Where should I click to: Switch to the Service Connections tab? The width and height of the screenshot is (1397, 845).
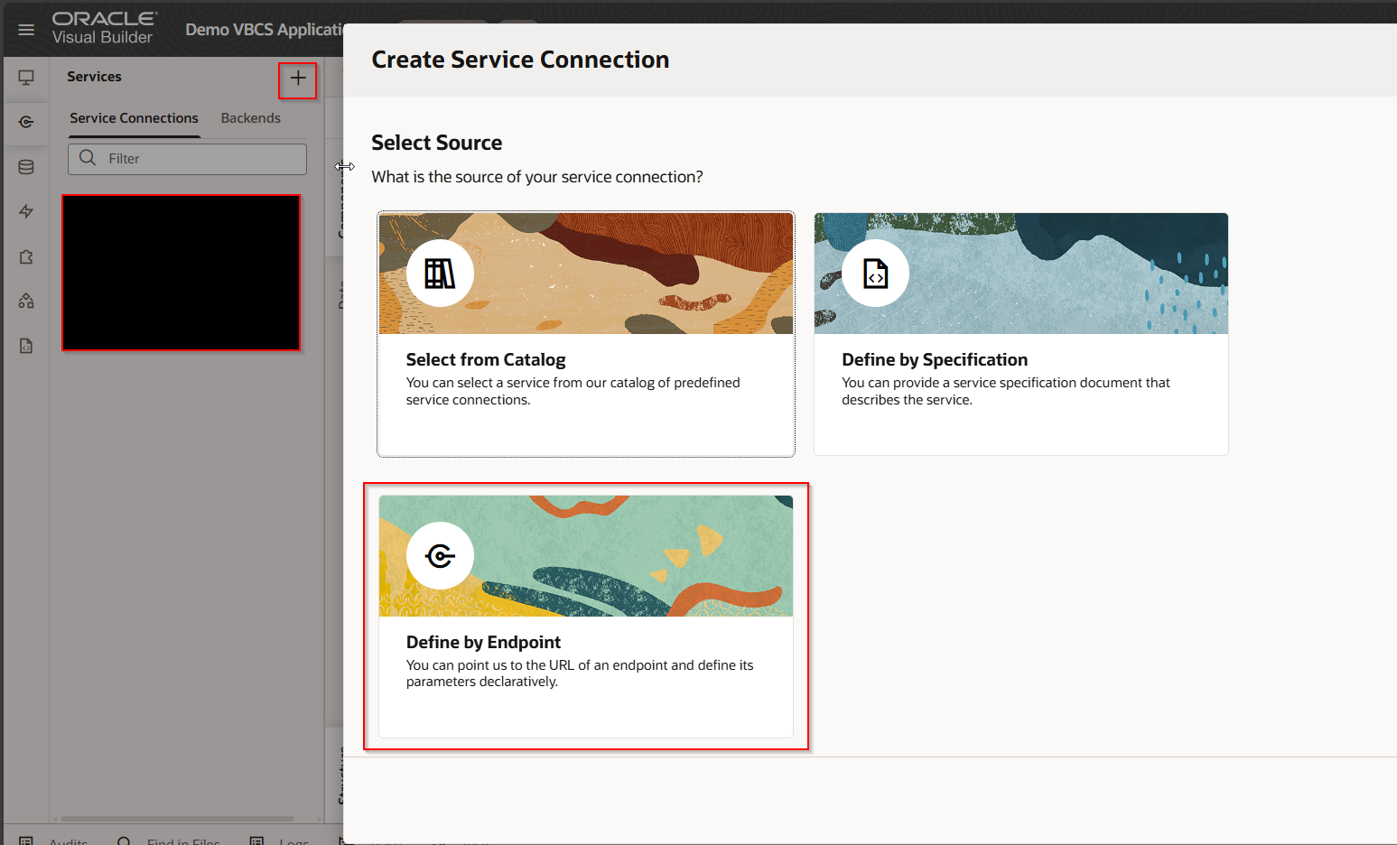pyautogui.click(x=134, y=118)
